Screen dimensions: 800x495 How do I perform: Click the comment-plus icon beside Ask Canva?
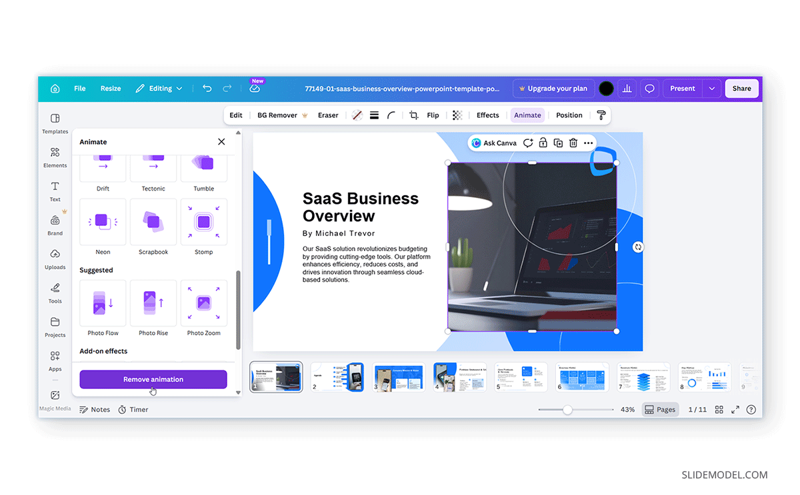point(528,143)
